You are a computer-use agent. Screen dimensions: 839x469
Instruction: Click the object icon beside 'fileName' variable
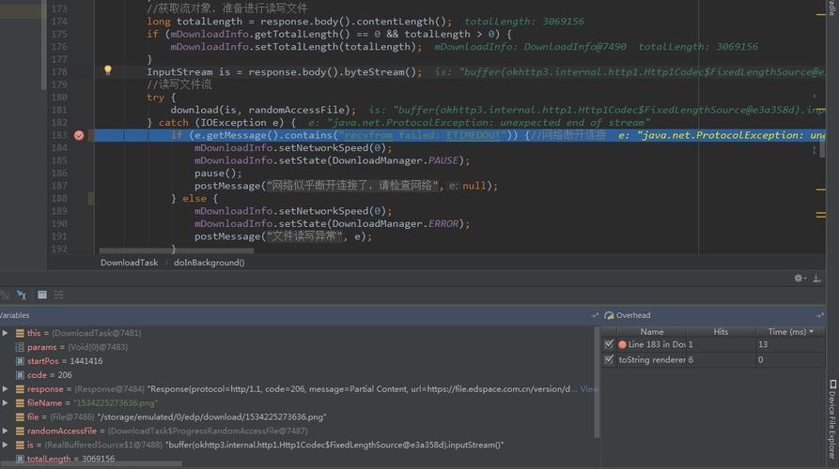[20, 403]
